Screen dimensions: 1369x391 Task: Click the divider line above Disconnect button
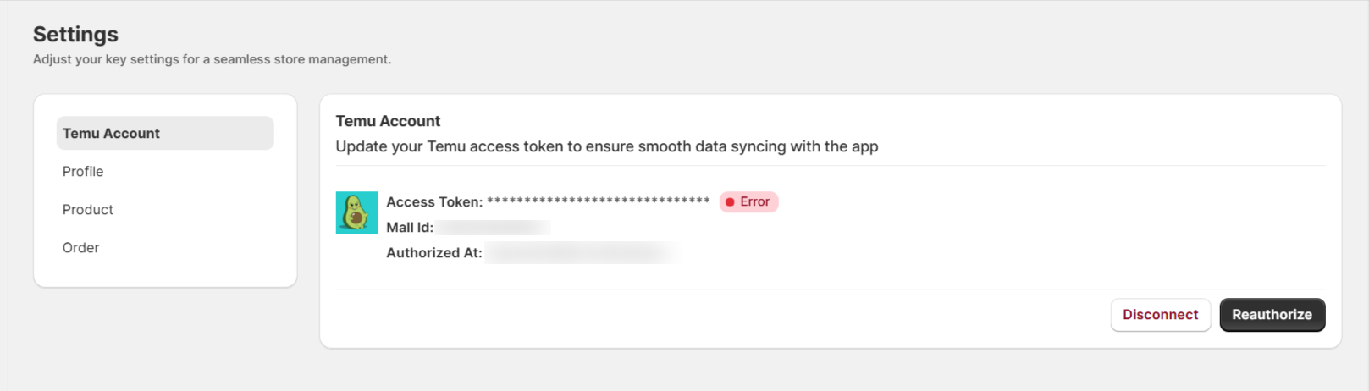click(x=831, y=289)
